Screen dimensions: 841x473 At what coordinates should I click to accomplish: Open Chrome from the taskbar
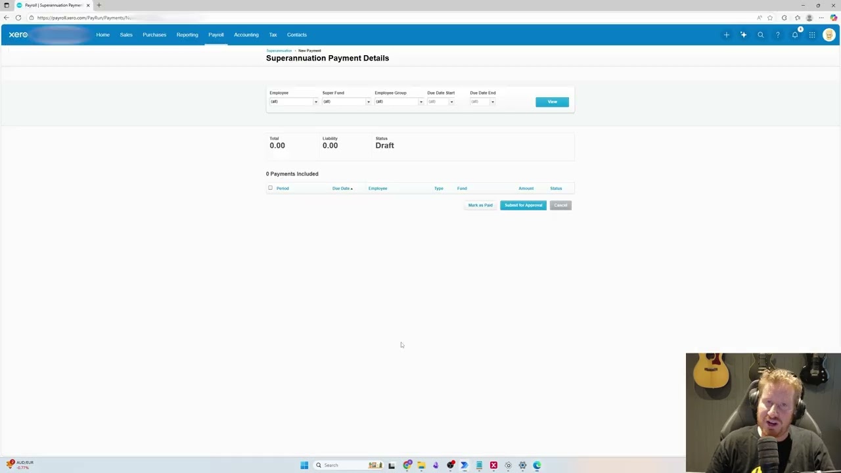coord(407,465)
